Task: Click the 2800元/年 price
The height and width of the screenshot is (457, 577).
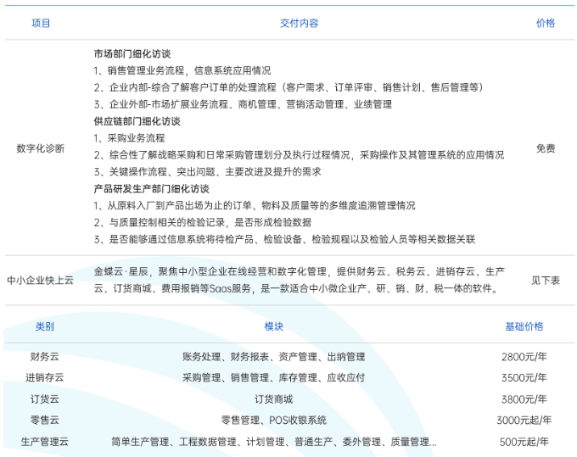Action: pos(524,357)
